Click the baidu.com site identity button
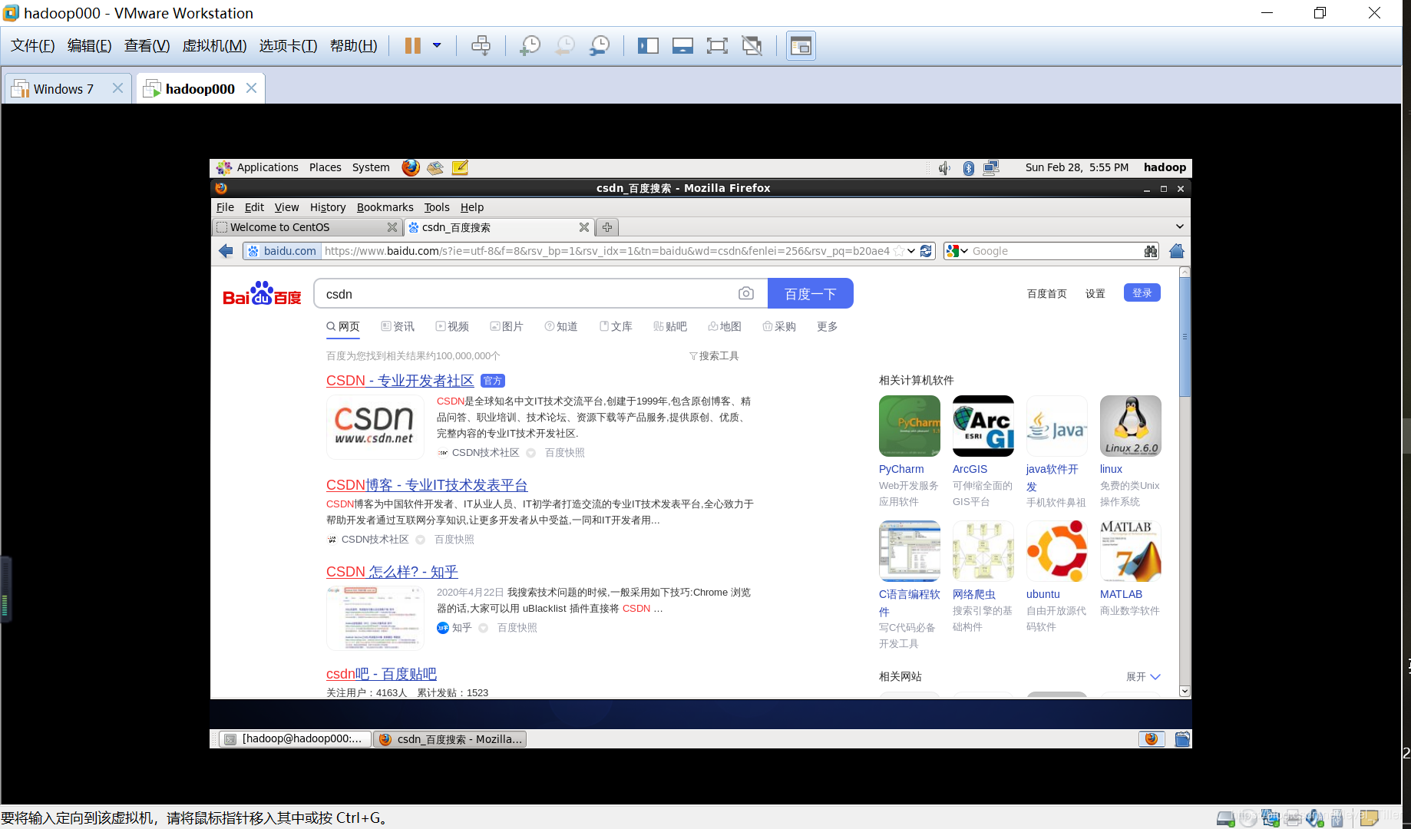This screenshot has width=1411, height=829. point(282,251)
